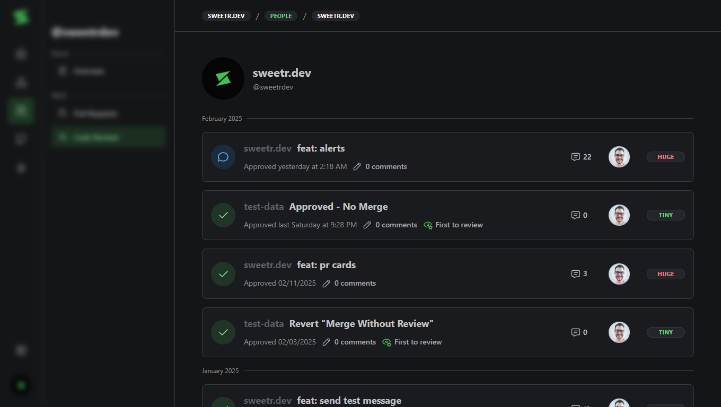The width and height of the screenshot is (721, 407).
Task: Click the sweetr.dev profile name heading
Action: (x=282, y=73)
